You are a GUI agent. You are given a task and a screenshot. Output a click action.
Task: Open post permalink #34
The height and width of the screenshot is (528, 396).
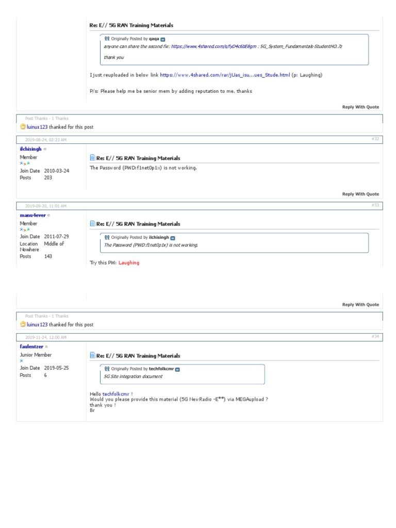tap(375, 336)
